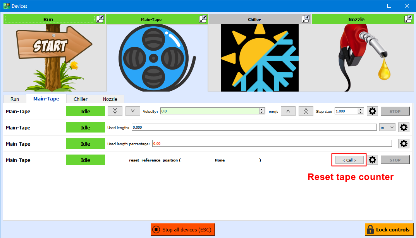The image size is (416, 238).
Task: Click inside the Velocity input field
Action: point(209,111)
